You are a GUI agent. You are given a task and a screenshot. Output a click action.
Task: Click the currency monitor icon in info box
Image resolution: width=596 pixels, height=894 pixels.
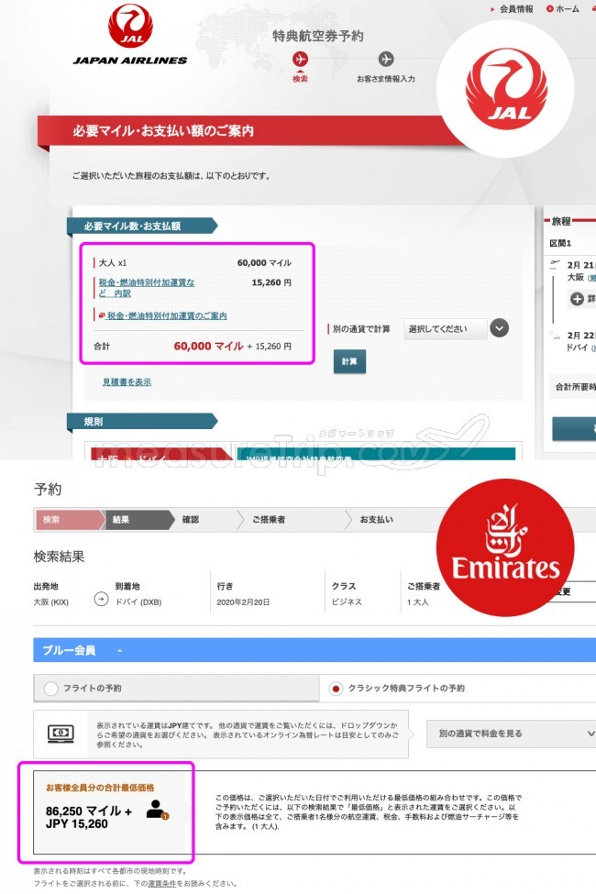61,734
